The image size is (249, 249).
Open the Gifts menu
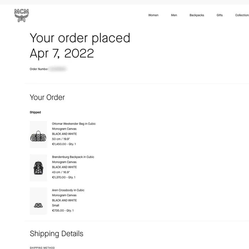(219, 15)
